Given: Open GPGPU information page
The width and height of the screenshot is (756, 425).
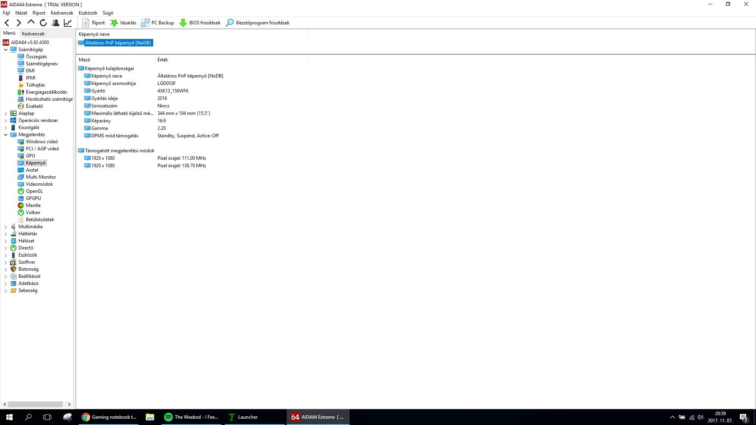Looking at the screenshot, I should [33, 198].
